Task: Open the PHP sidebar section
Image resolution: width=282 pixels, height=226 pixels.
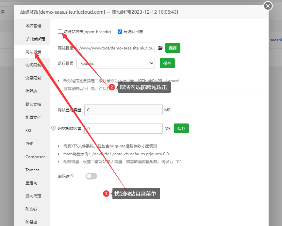Action: pos(29,143)
